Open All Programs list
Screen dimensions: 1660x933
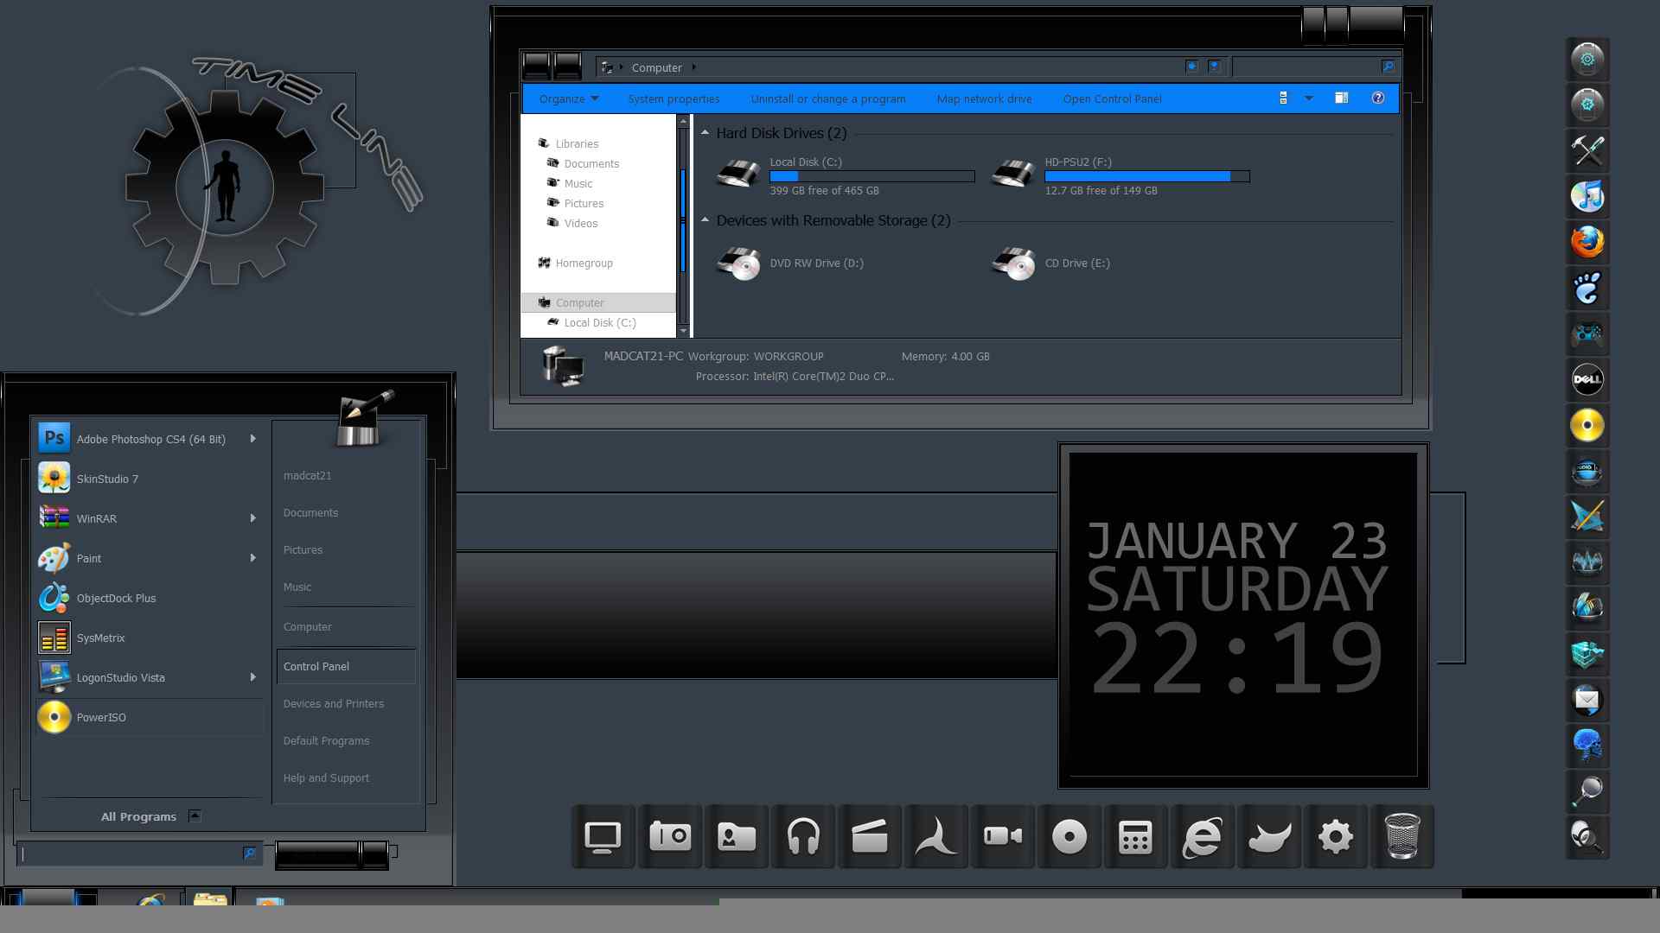(x=150, y=816)
